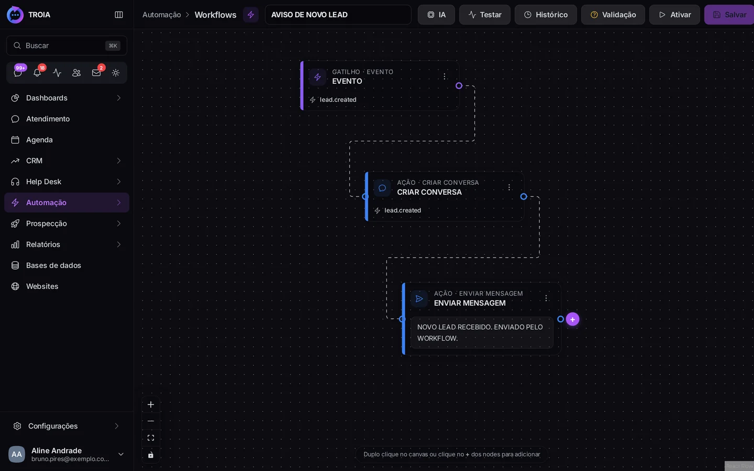Expand the Help Desk section chevron
The height and width of the screenshot is (471, 754).
(119, 182)
